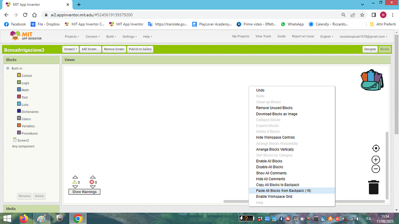Select the Colors blocks category
Image resolution: width=399 pixels, height=224 pixels.
[26, 119]
